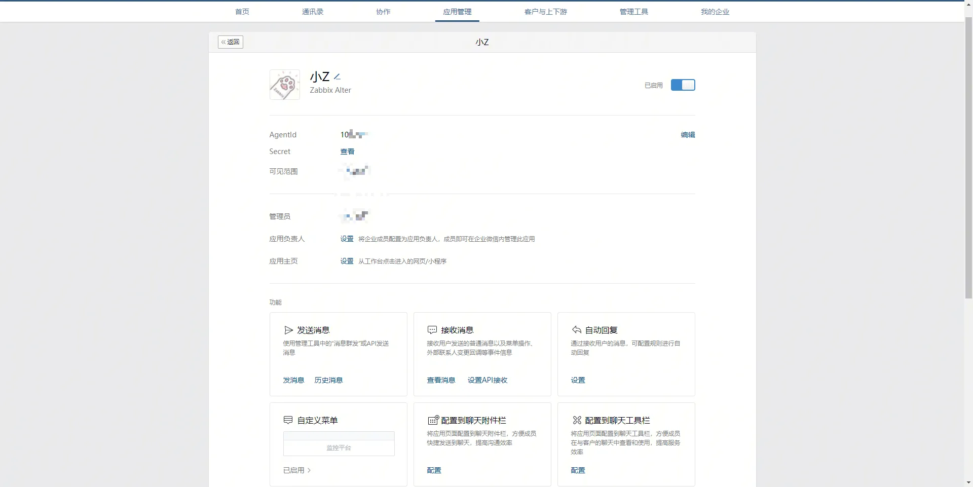Click the 自定义菜单 card title
This screenshot has width=973, height=487.
click(x=317, y=421)
